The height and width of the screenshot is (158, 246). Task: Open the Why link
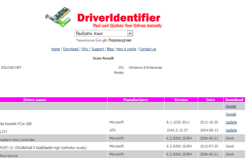[85, 49]
